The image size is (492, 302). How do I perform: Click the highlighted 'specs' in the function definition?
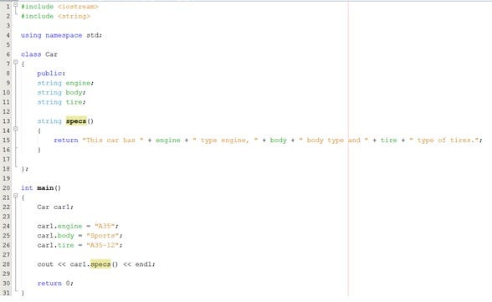coord(76,121)
